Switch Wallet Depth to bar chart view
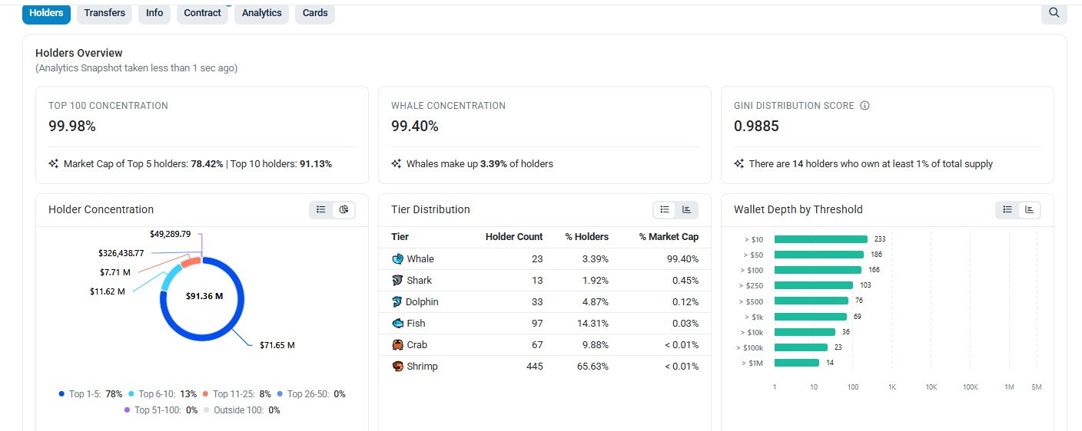 (1029, 209)
